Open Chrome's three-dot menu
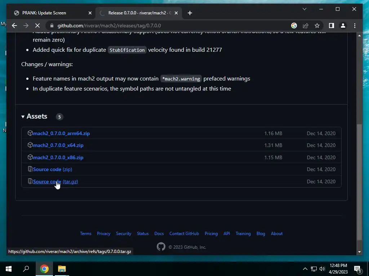 coord(355,26)
